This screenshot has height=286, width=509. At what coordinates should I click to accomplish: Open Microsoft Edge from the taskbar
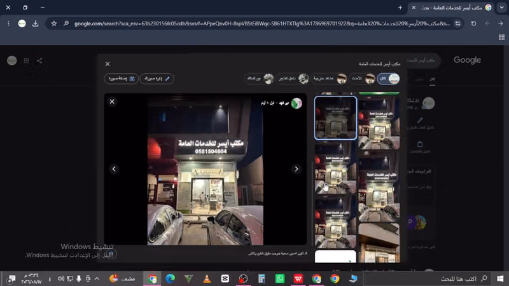coord(170,278)
